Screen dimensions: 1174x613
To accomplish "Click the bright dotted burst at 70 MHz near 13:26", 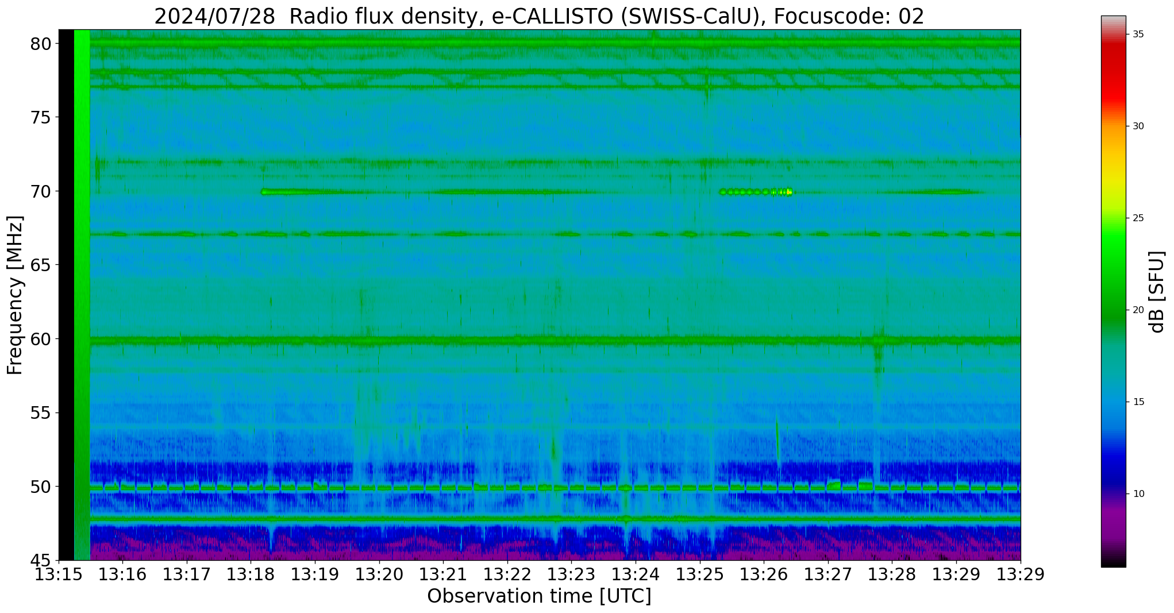I will click(756, 192).
